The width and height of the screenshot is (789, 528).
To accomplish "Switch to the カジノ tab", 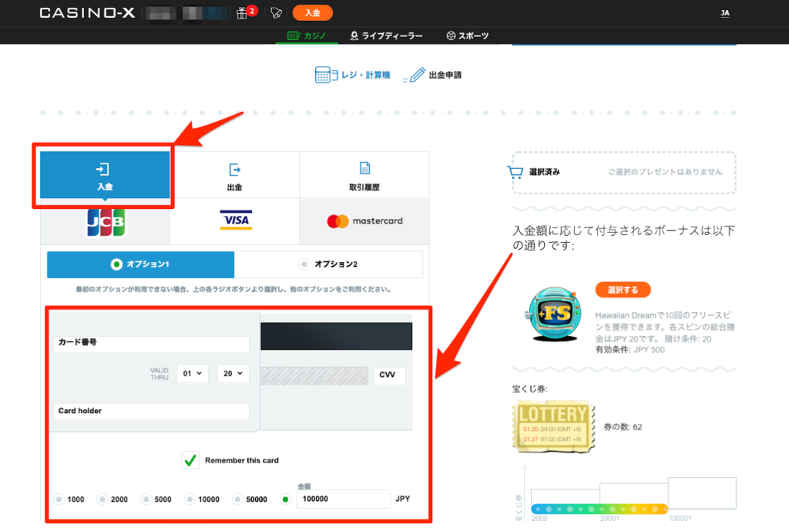I will [x=307, y=35].
